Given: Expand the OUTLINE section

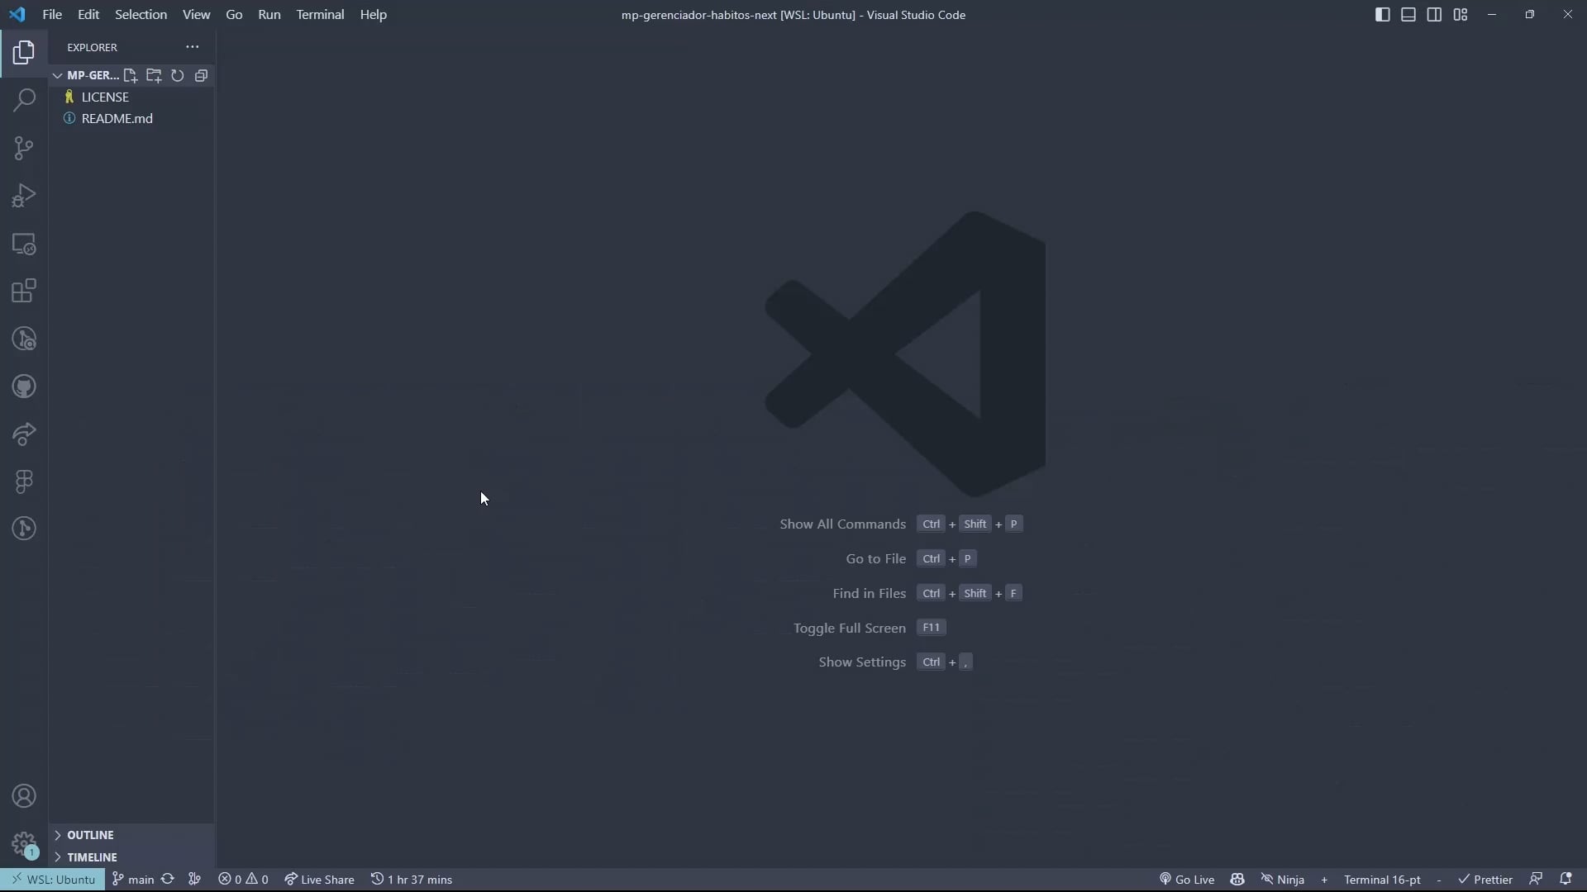Looking at the screenshot, I should click(x=90, y=835).
